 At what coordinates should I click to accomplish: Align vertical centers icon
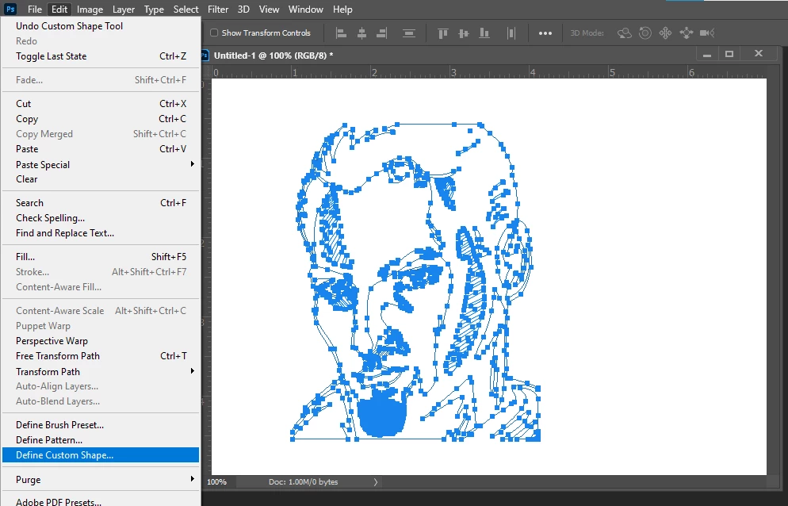463,33
